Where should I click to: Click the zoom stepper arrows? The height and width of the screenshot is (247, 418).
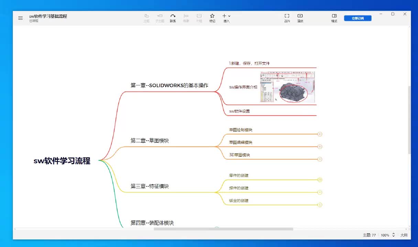(x=394, y=235)
